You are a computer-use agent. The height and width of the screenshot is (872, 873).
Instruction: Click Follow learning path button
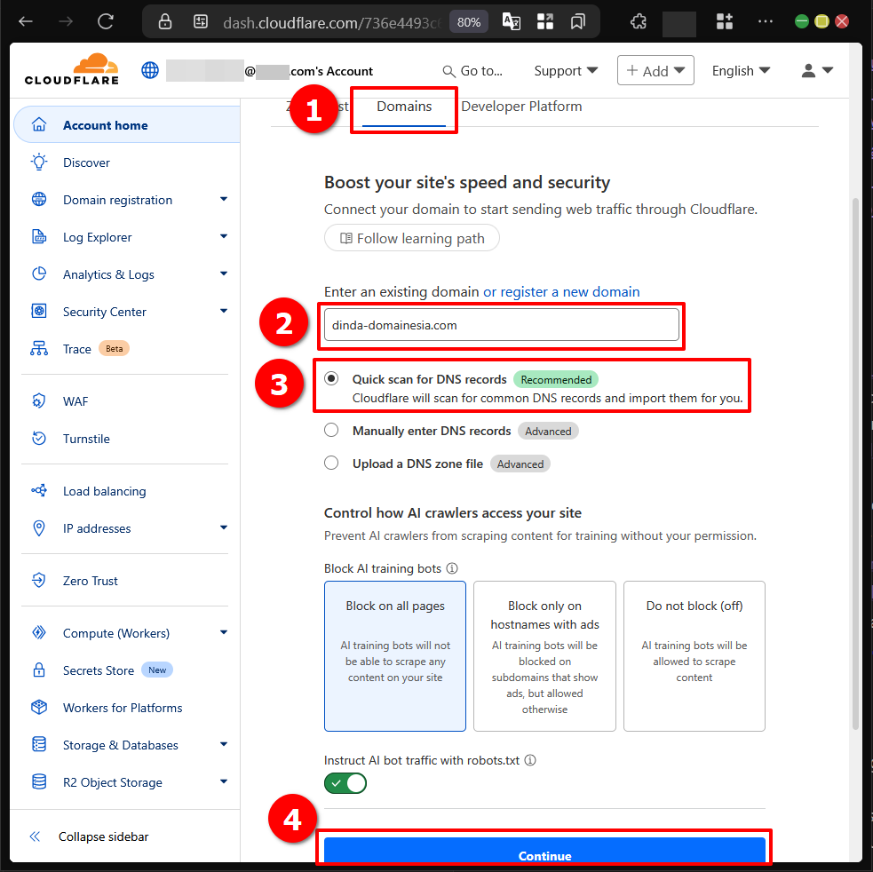pyautogui.click(x=411, y=238)
